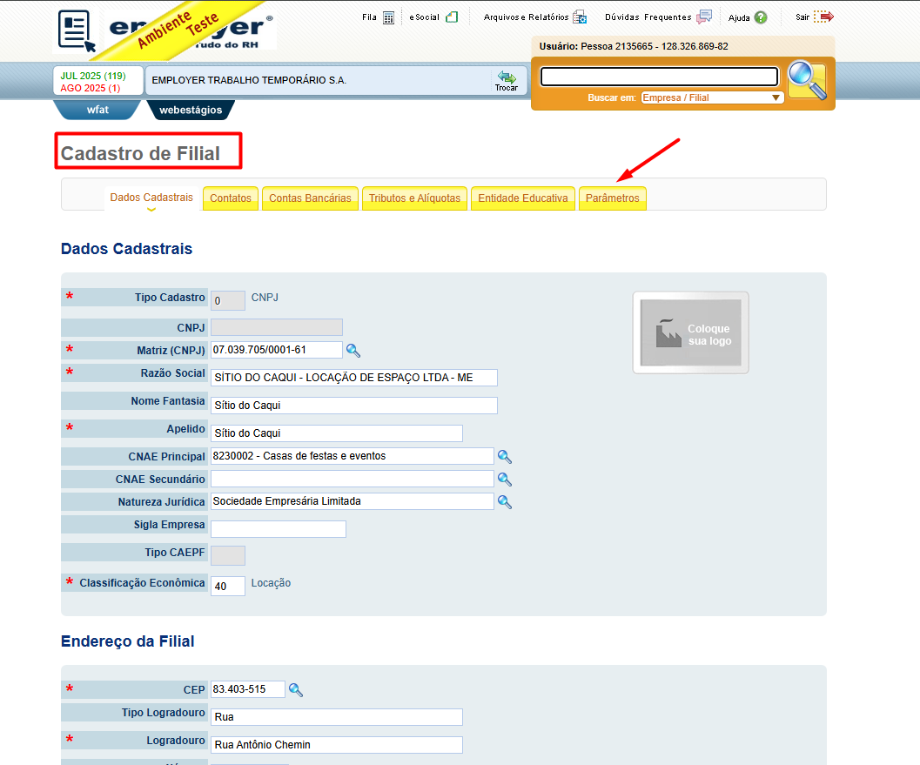Click the Trocar company switch icon
920x765 pixels.
507,80
